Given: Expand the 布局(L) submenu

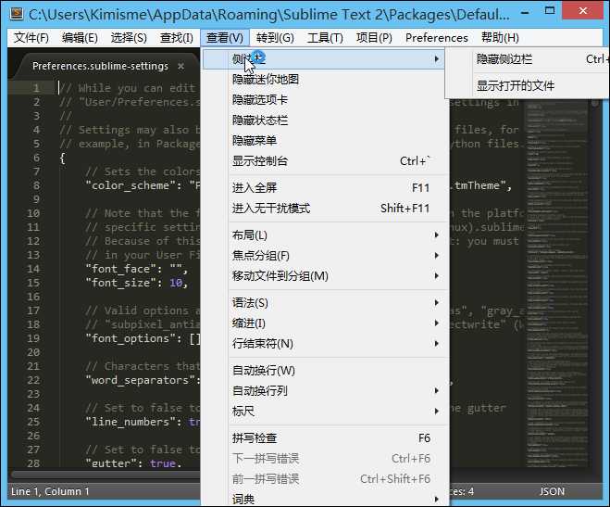Looking at the screenshot, I should (326, 235).
